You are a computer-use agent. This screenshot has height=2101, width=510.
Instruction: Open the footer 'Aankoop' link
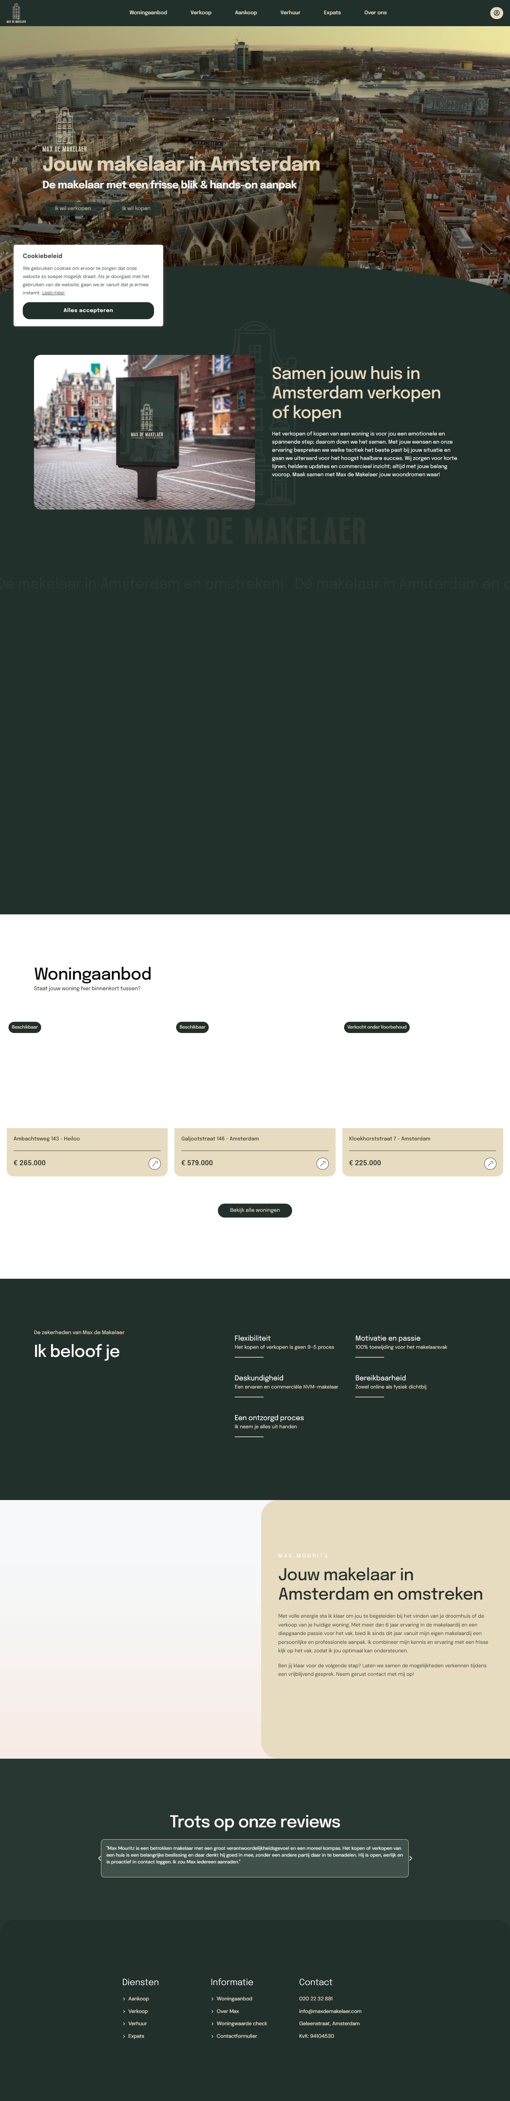pyautogui.click(x=139, y=1999)
